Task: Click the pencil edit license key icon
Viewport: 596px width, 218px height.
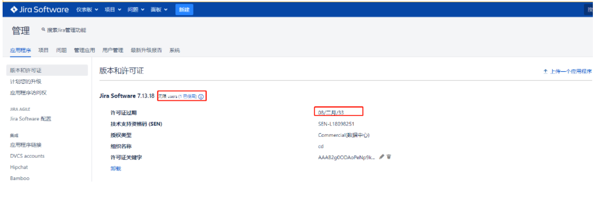Action: point(382,157)
